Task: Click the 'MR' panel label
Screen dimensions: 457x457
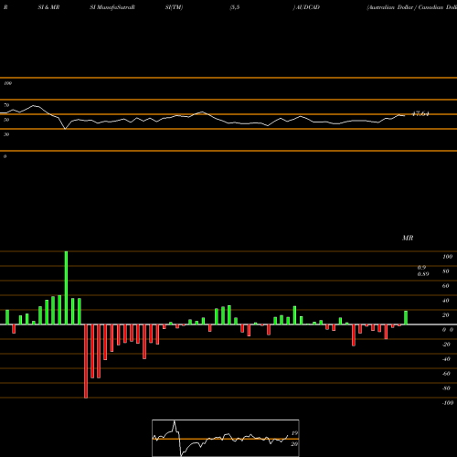Action: click(x=408, y=238)
